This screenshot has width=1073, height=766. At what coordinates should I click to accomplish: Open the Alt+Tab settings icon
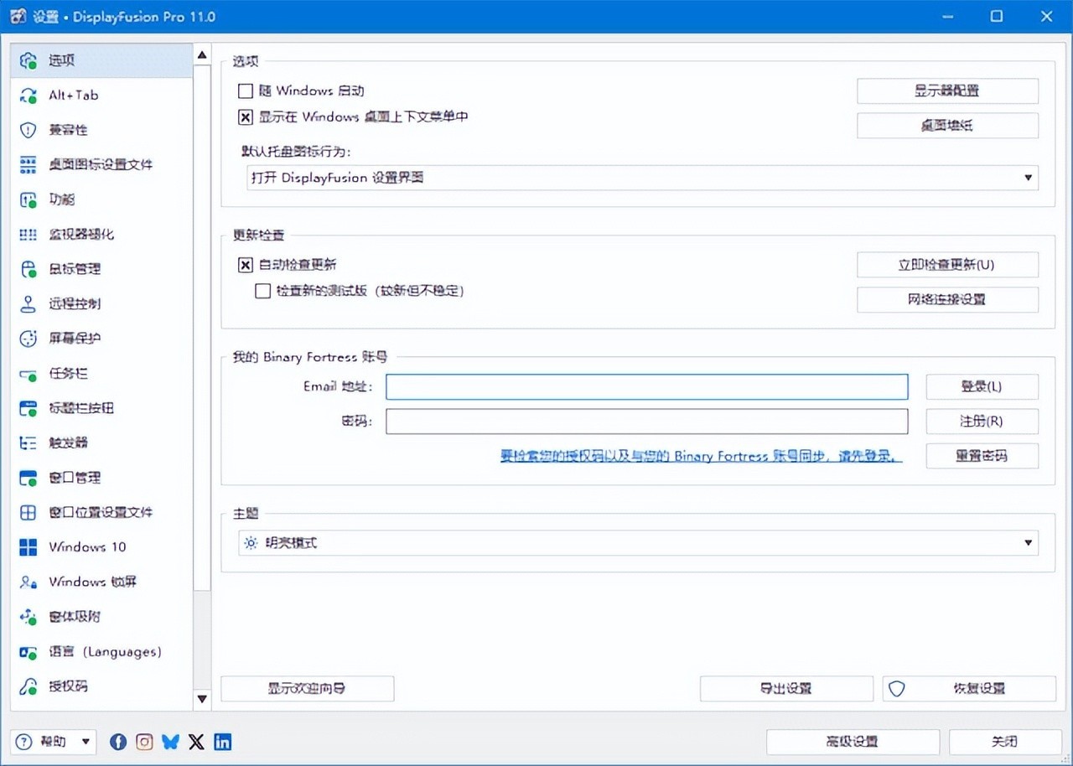pyautogui.click(x=29, y=96)
